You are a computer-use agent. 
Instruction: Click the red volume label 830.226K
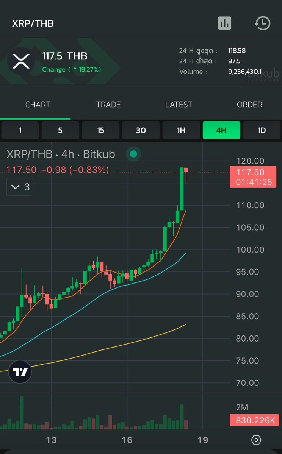(x=255, y=420)
